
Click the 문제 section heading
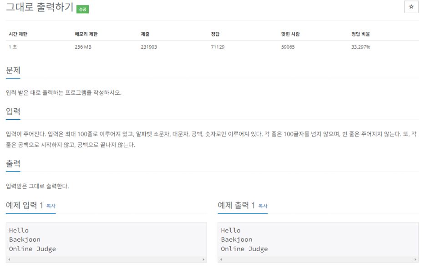[13, 71]
